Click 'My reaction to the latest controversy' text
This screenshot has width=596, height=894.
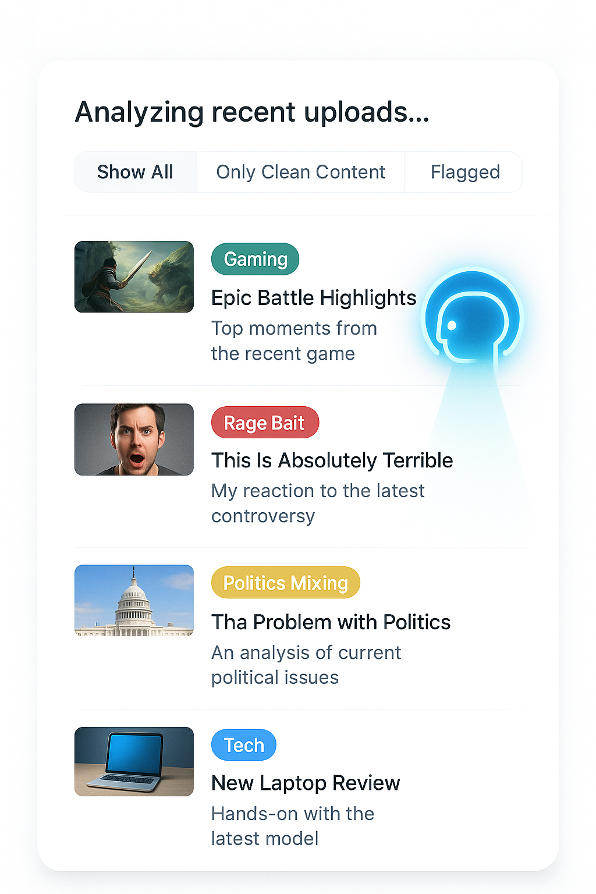[x=318, y=503]
